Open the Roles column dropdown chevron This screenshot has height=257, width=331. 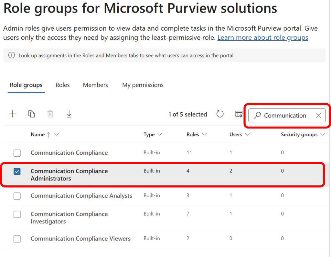click(204, 134)
